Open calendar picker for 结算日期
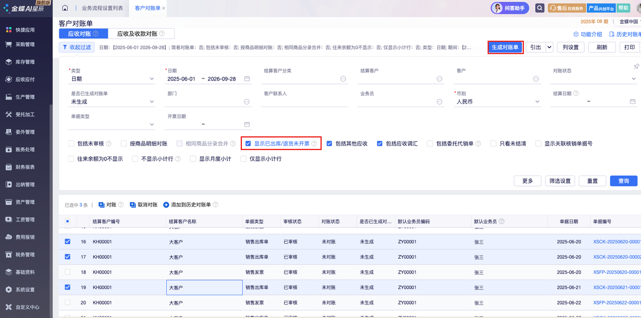Screen dimensions: 641x318 coord(632,101)
